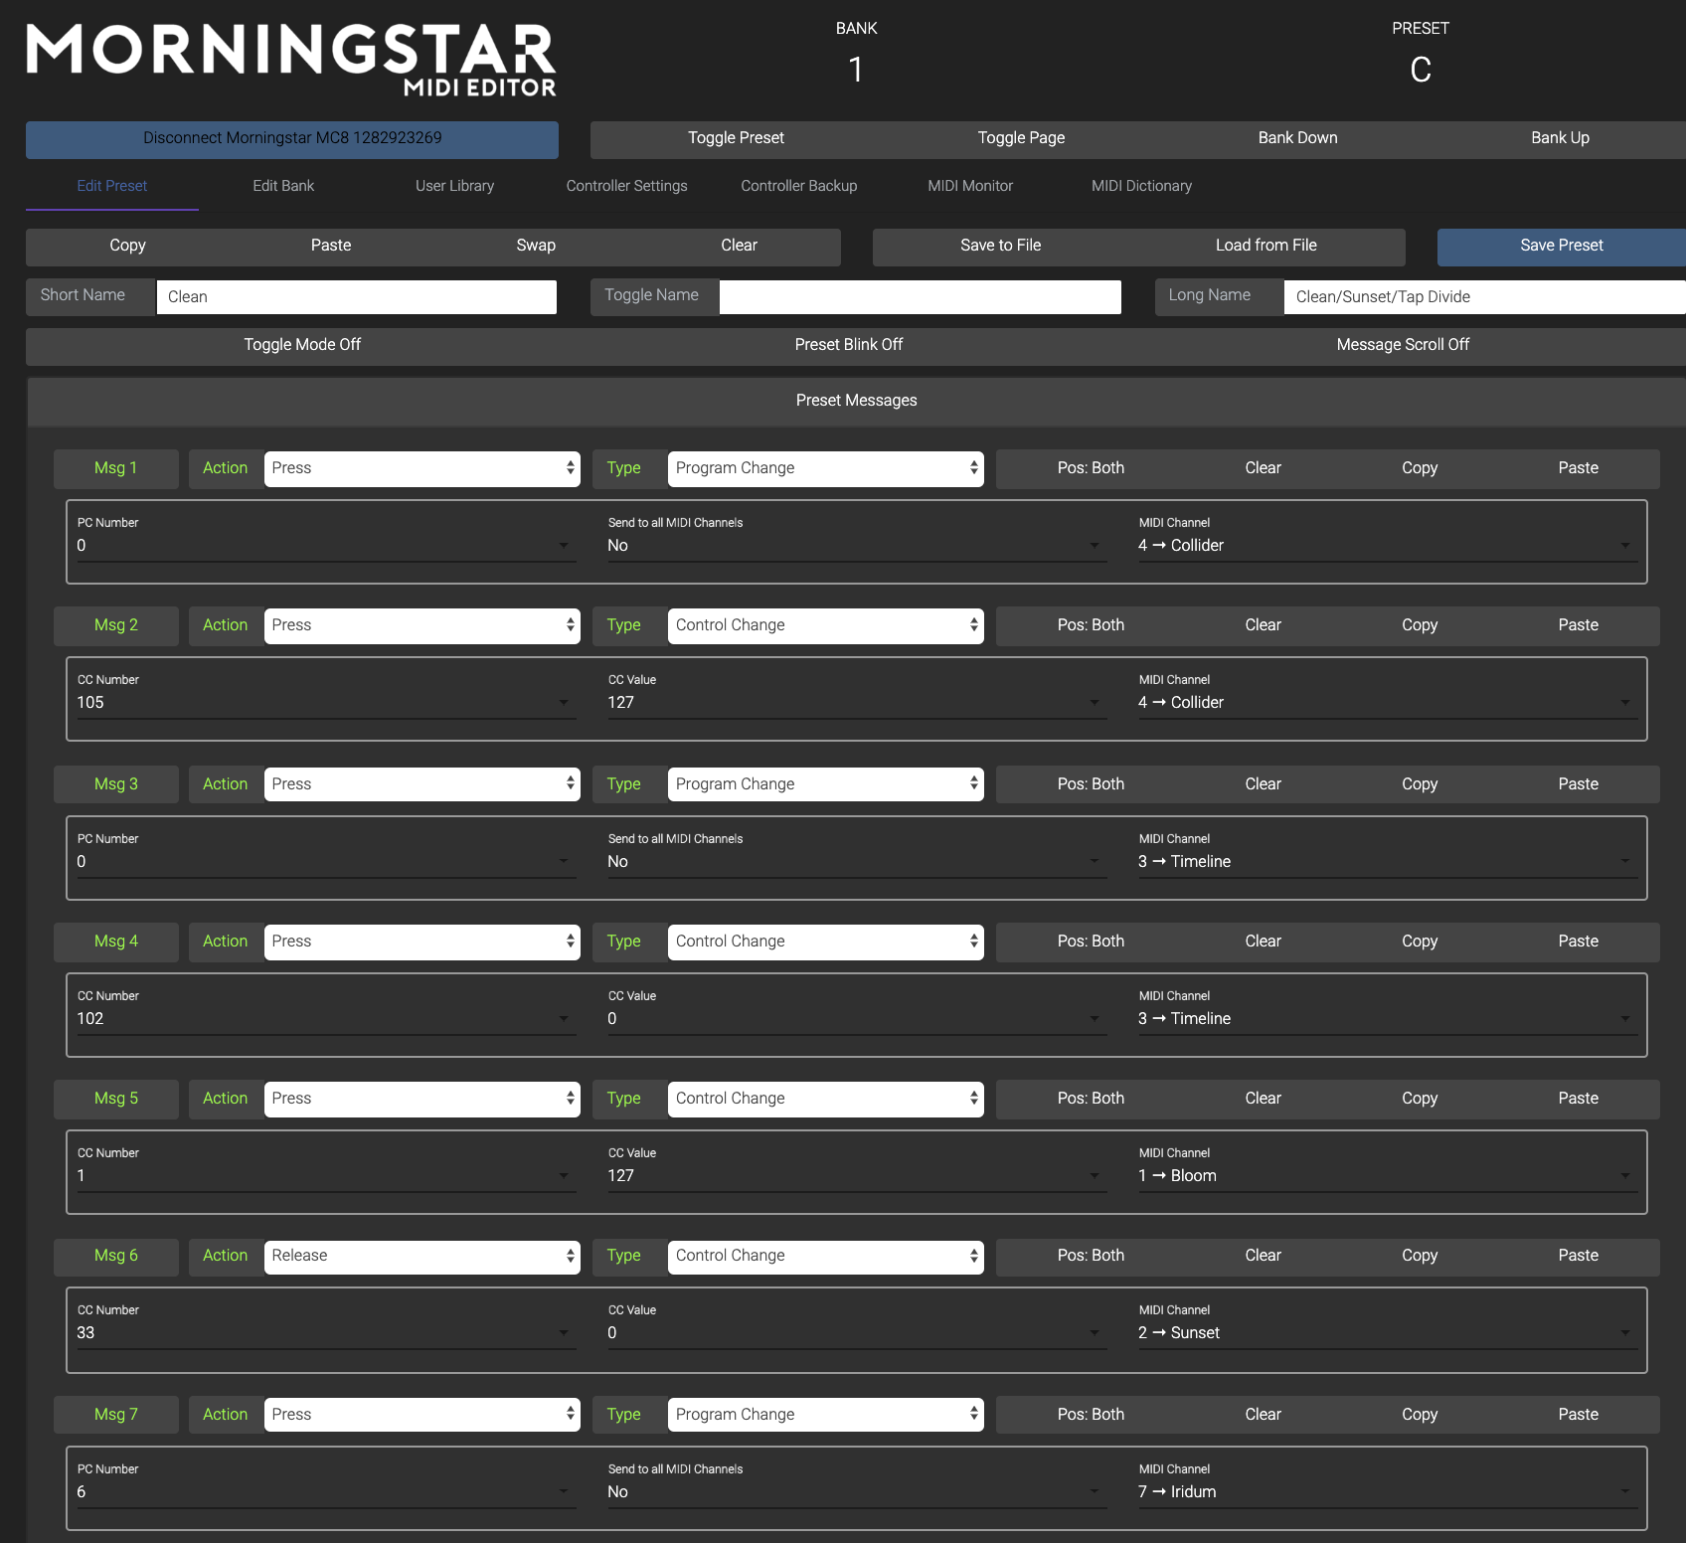Clear the whole preset
Image resolution: width=1686 pixels, height=1543 pixels.
(739, 247)
